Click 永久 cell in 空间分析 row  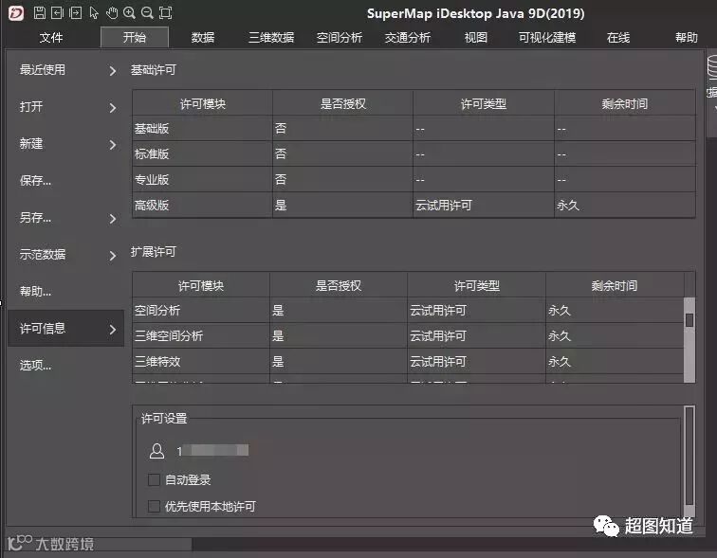pyautogui.click(x=615, y=311)
